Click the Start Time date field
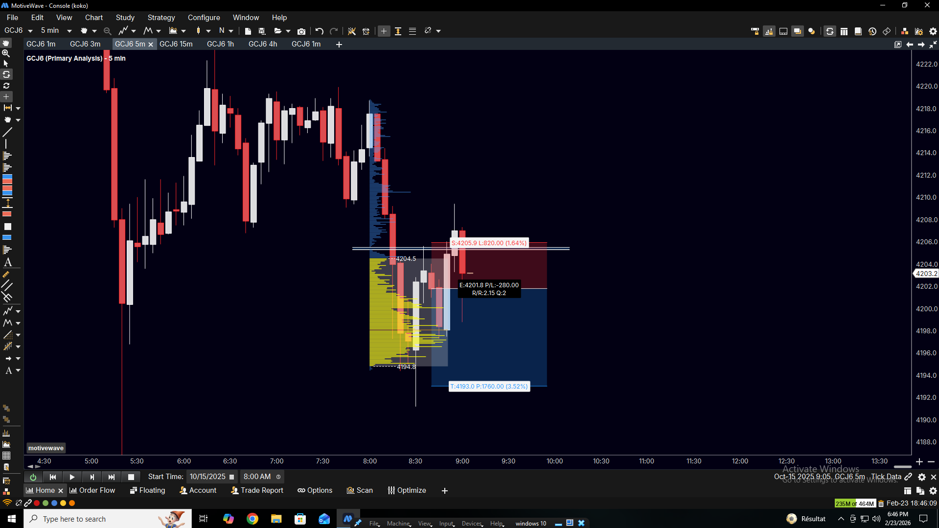This screenshot has height=528, width=939. click(211, 477)
